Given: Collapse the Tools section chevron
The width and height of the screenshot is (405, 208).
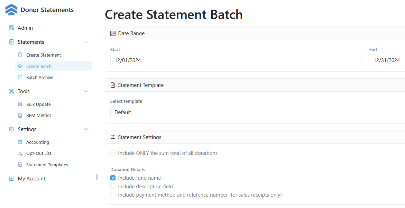Looking at the screenshot, I should point(86,91).
